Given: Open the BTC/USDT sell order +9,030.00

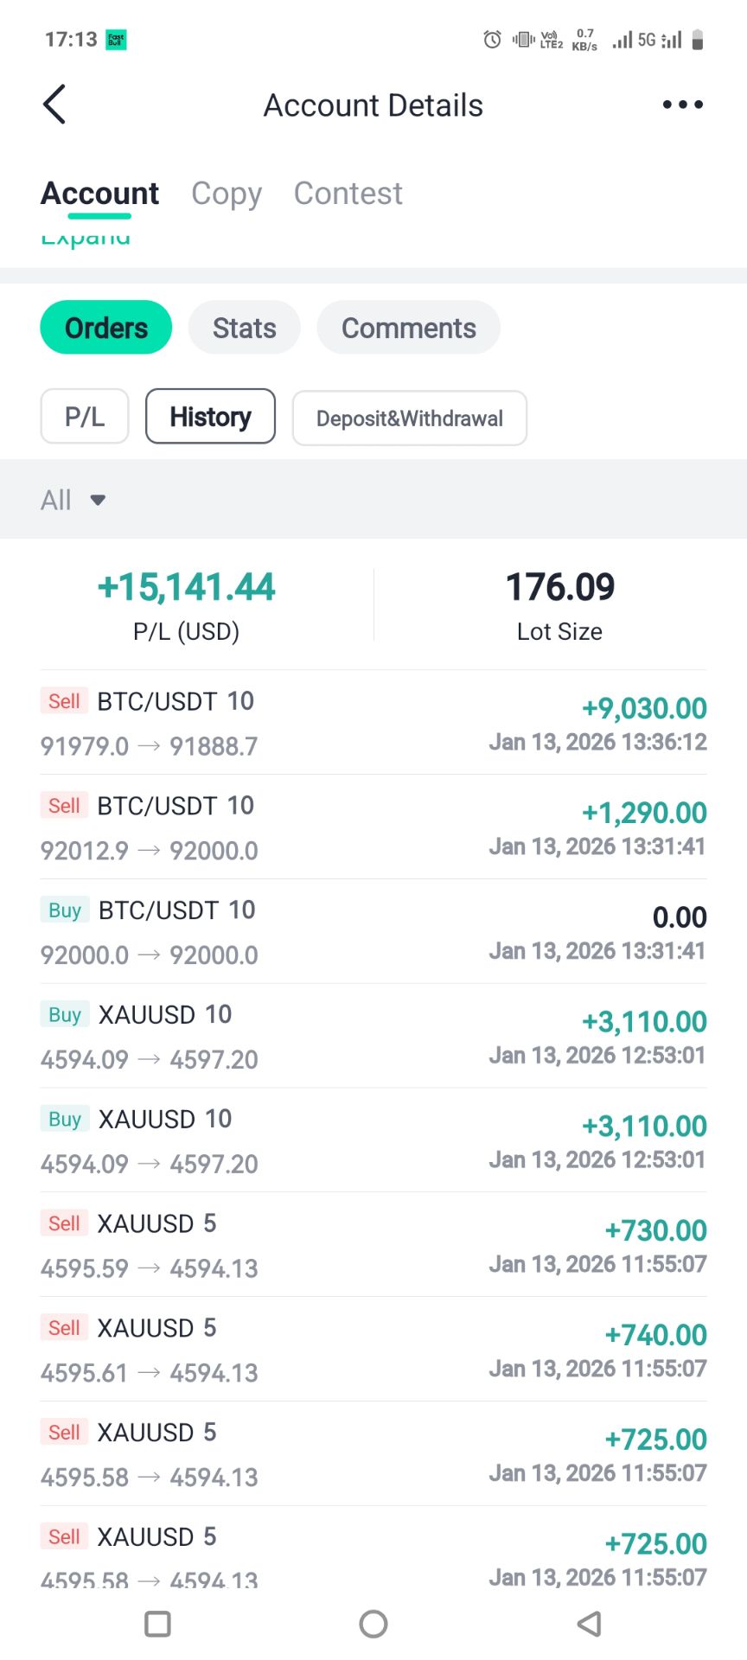Looking at the screenshot, I should [373, 723].
